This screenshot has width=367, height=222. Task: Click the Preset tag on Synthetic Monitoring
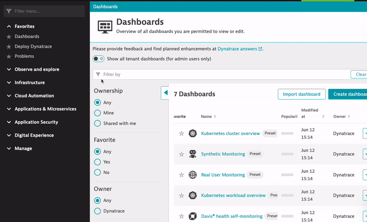(255, 154)
